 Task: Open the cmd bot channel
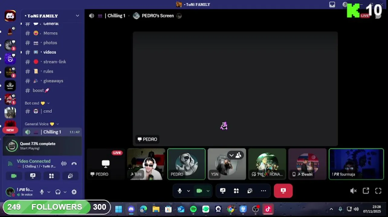coord(52,111)
